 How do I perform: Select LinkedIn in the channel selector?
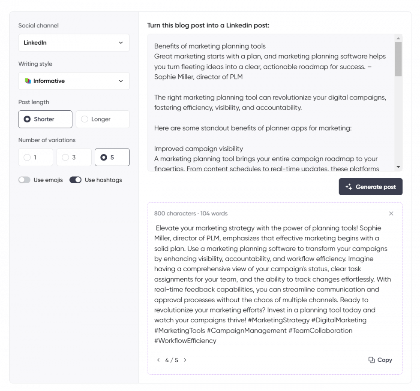pos(74,42)
